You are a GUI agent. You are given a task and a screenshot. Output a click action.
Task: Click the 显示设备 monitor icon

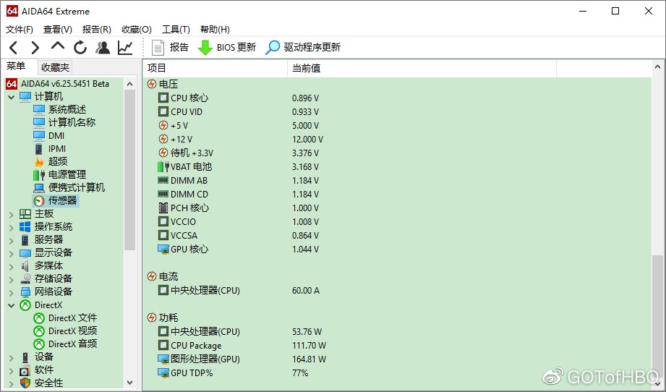click(x=25, y=253)
